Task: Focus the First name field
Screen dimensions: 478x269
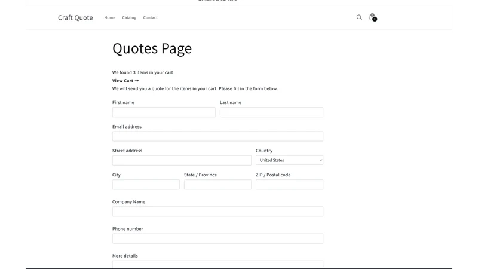Action: point(164,112)
